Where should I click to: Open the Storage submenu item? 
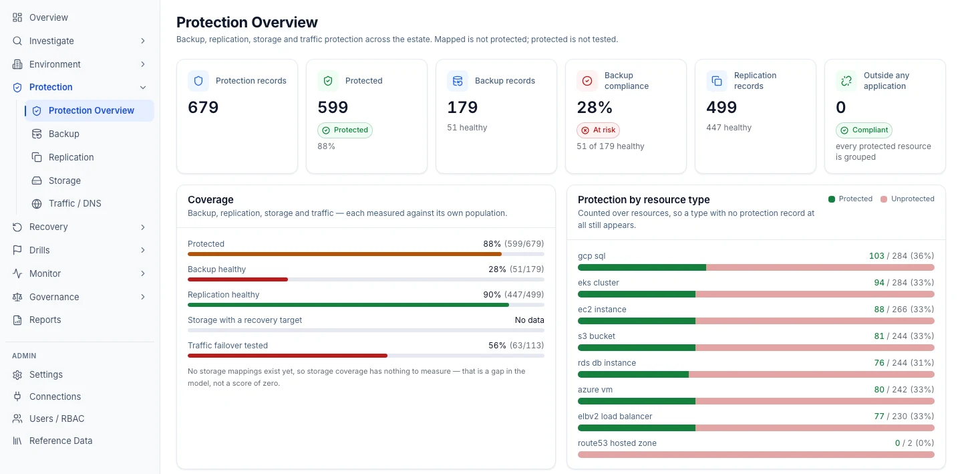tap(90, 181)
